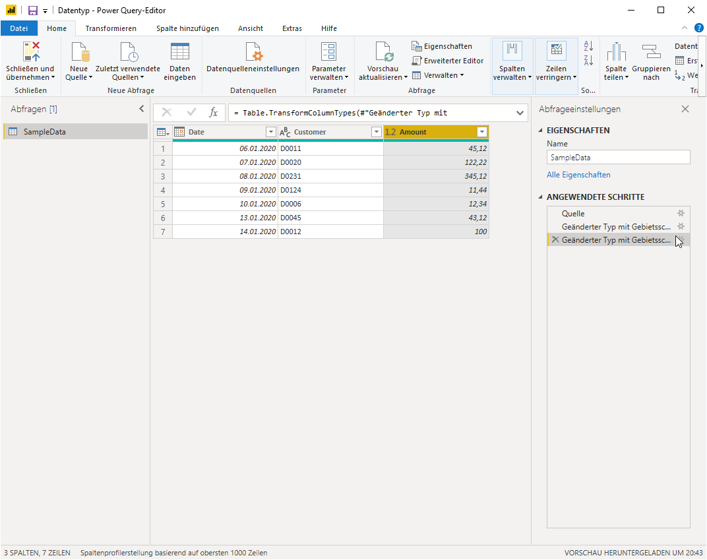Viewport: 707px width, 560px height.
Task: Open the Spalte hinzufügen tab
Action: tap(187, 28)
